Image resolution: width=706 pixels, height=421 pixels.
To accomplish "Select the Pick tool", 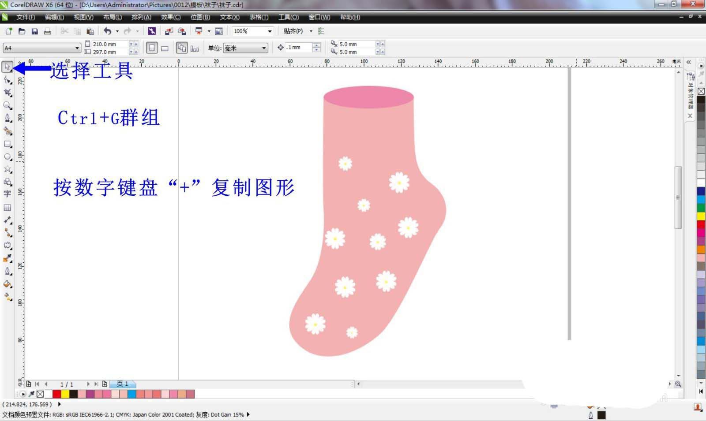I will click(x=8, y=67).
